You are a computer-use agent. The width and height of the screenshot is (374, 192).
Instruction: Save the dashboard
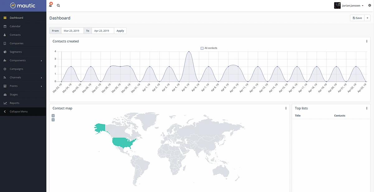357,18
